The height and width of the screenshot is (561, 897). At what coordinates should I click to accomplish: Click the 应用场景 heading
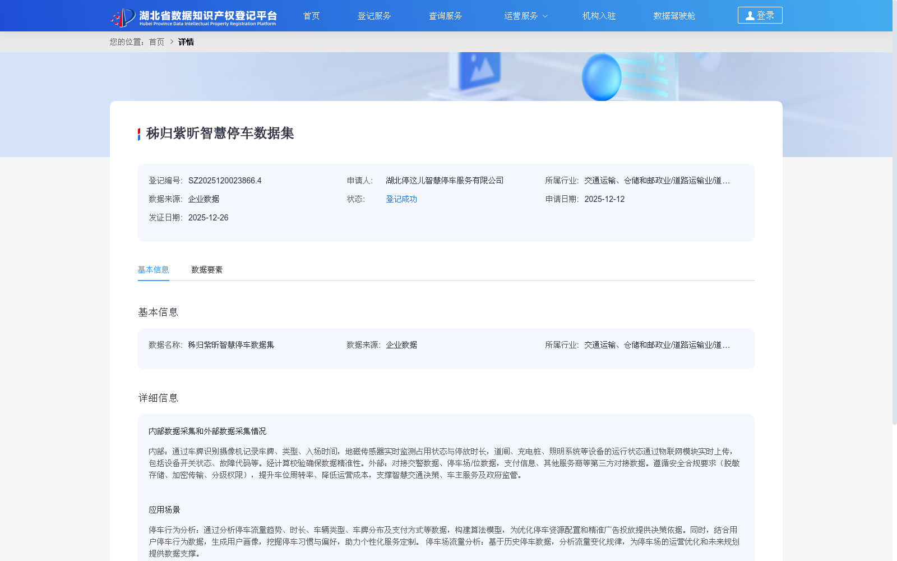click(164, 510)
